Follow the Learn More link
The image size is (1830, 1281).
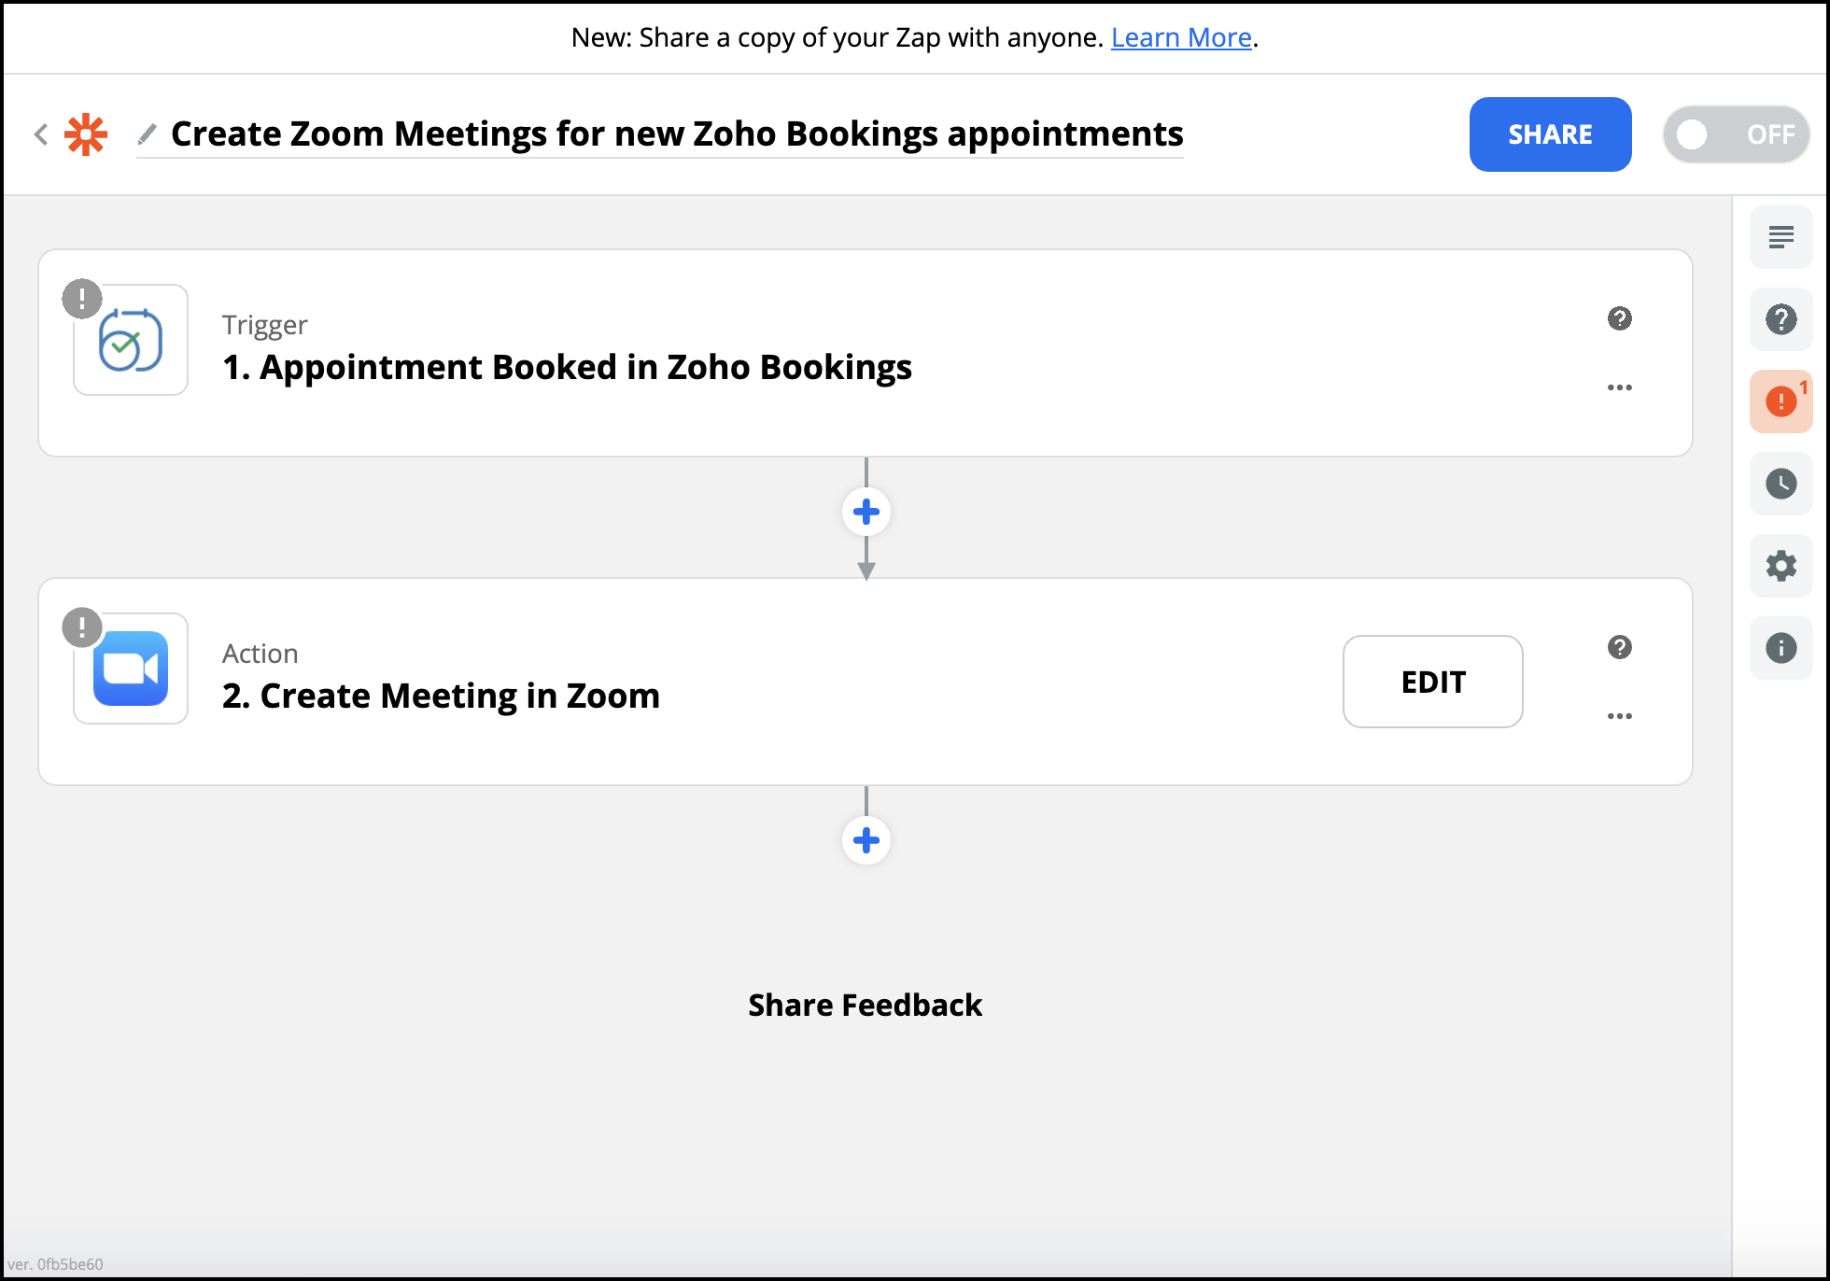pos(1180,37)
